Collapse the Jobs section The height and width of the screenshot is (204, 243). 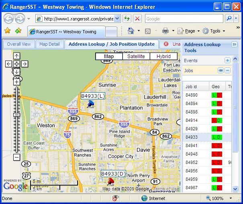click(227, 71)
